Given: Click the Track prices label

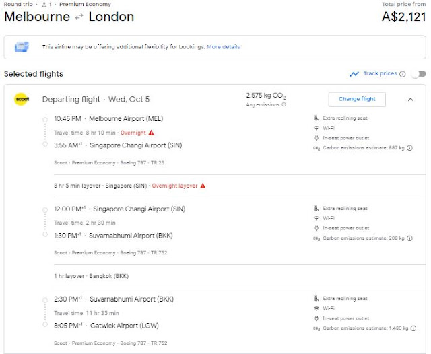Looking at the screenshot, I should [x=380, y=74].
